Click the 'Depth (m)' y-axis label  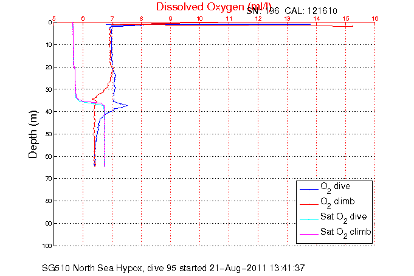[33, 134]
